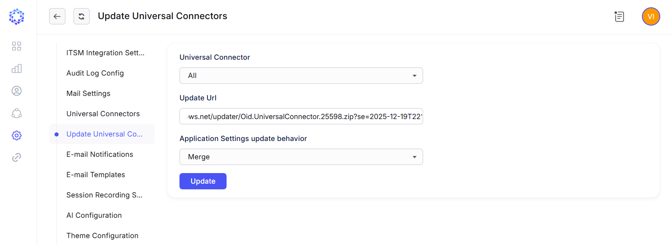This screenshot has height=245, width=672.
Task: Click the link chain icon in sidebar
Action: (x=17, y=157)
